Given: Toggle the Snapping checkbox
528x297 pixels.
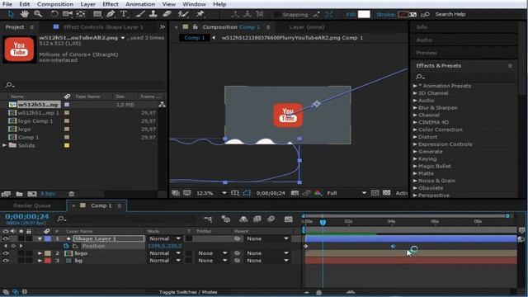Looking at the screenshot, I should click(277, 15).
